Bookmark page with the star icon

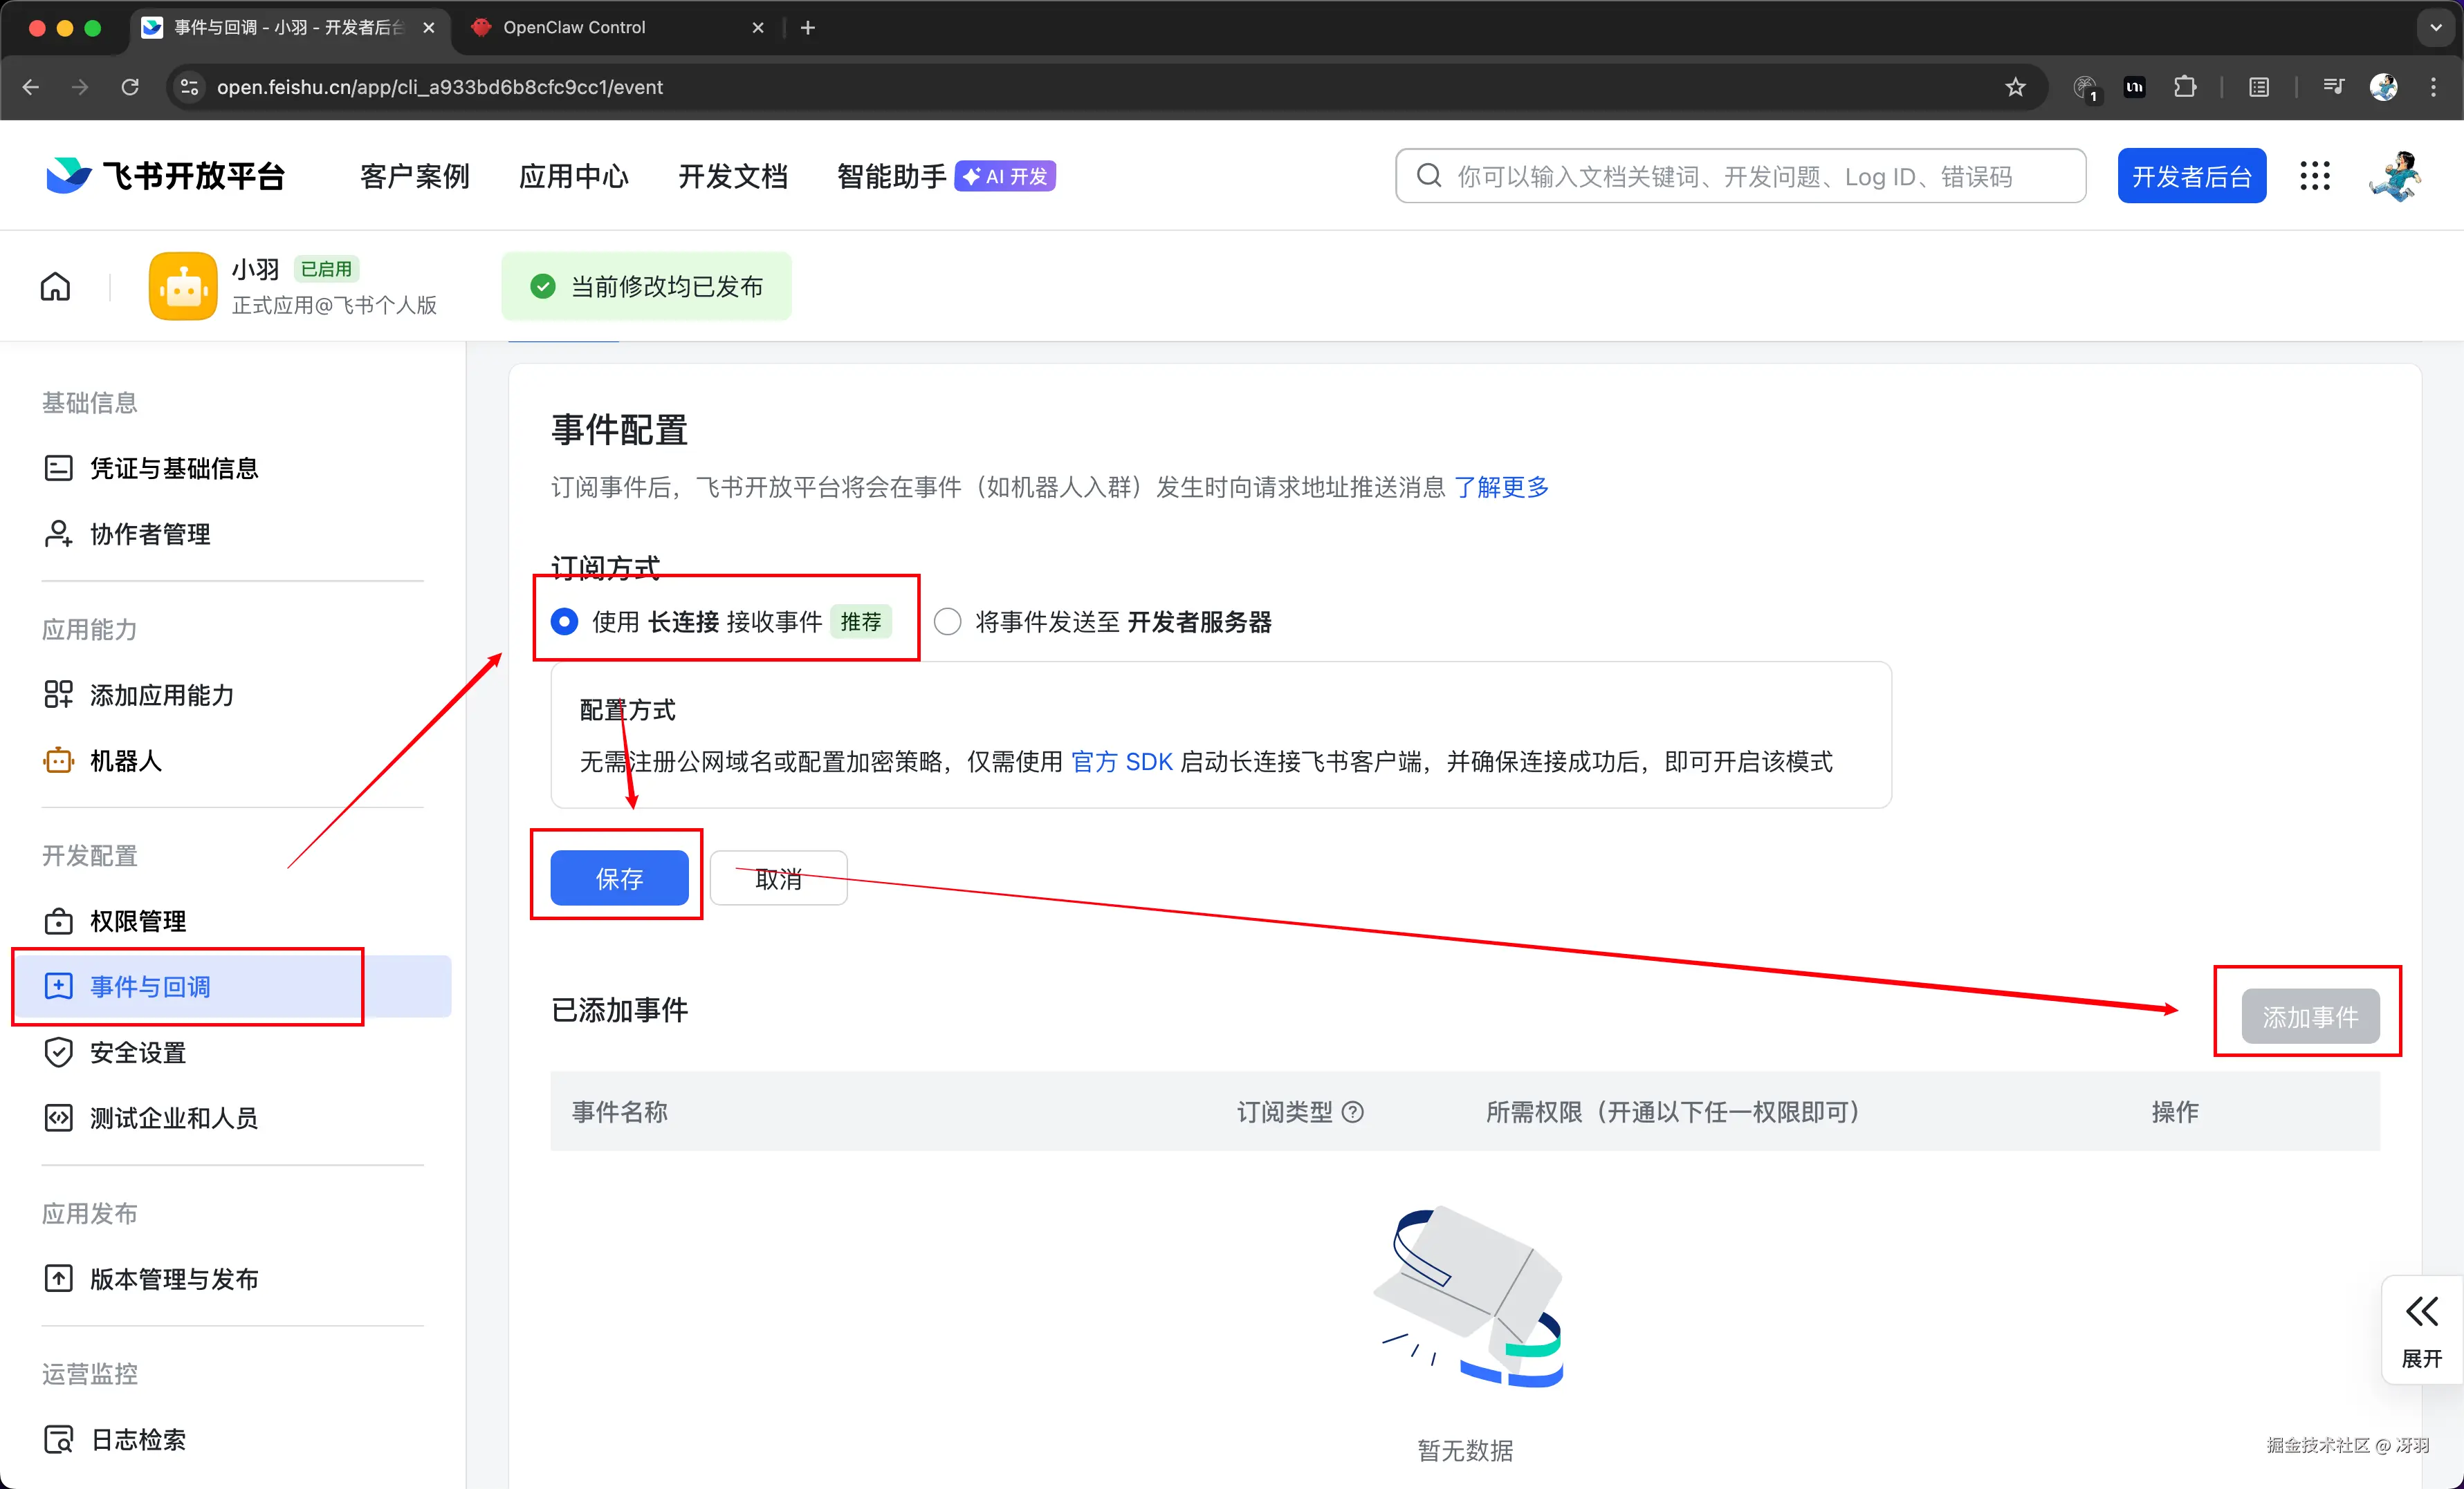(x=2015, y=87)
